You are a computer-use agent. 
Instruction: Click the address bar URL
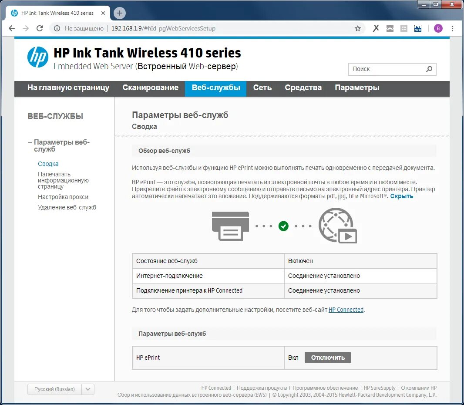coord(163,28)
